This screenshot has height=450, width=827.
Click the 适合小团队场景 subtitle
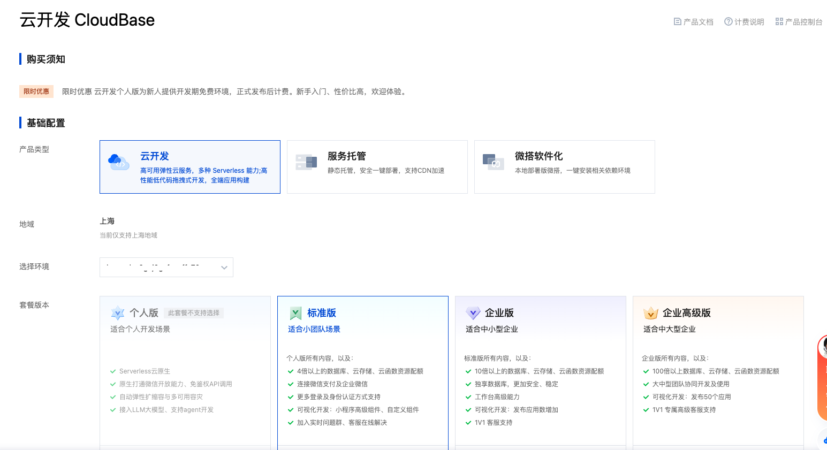pos(314,329)
